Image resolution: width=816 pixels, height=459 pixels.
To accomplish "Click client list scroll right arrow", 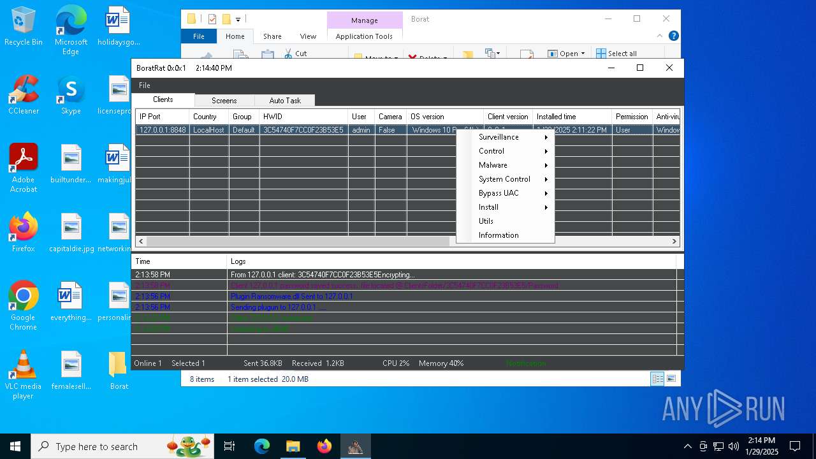I will 674,241.
